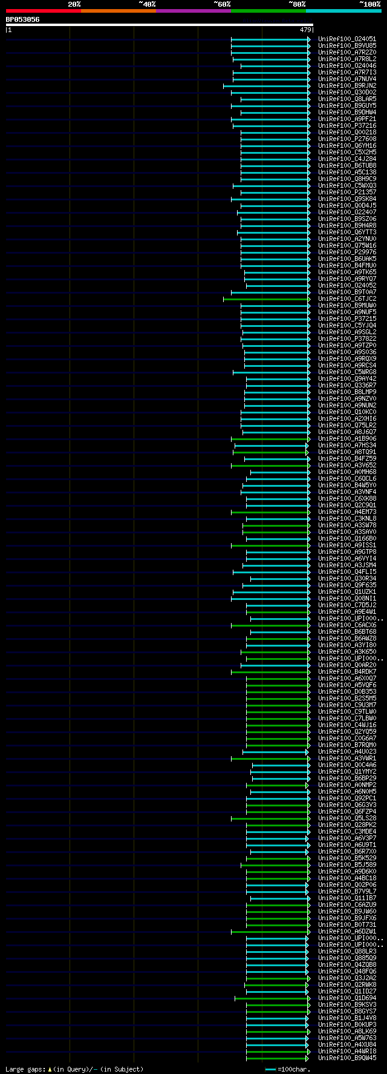The image size is (387, 1074).
Task: Click the UniRef100_B9GUY5 label
Action: tap(347, 105)
